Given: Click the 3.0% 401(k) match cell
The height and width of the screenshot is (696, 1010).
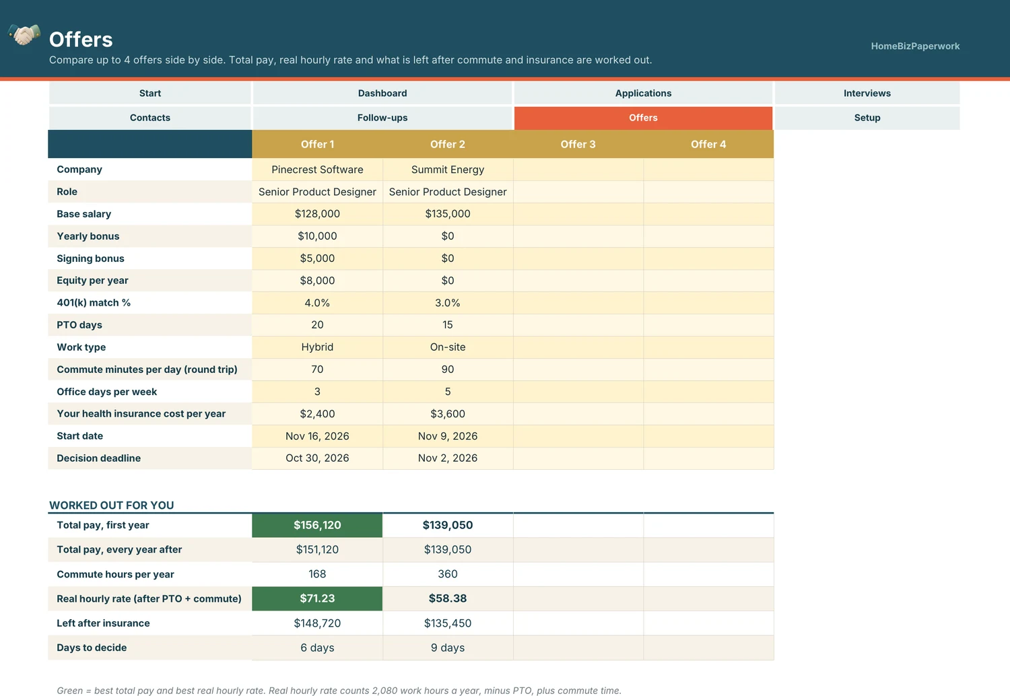Looking at the screenshot, I should [x=448, y=303].
